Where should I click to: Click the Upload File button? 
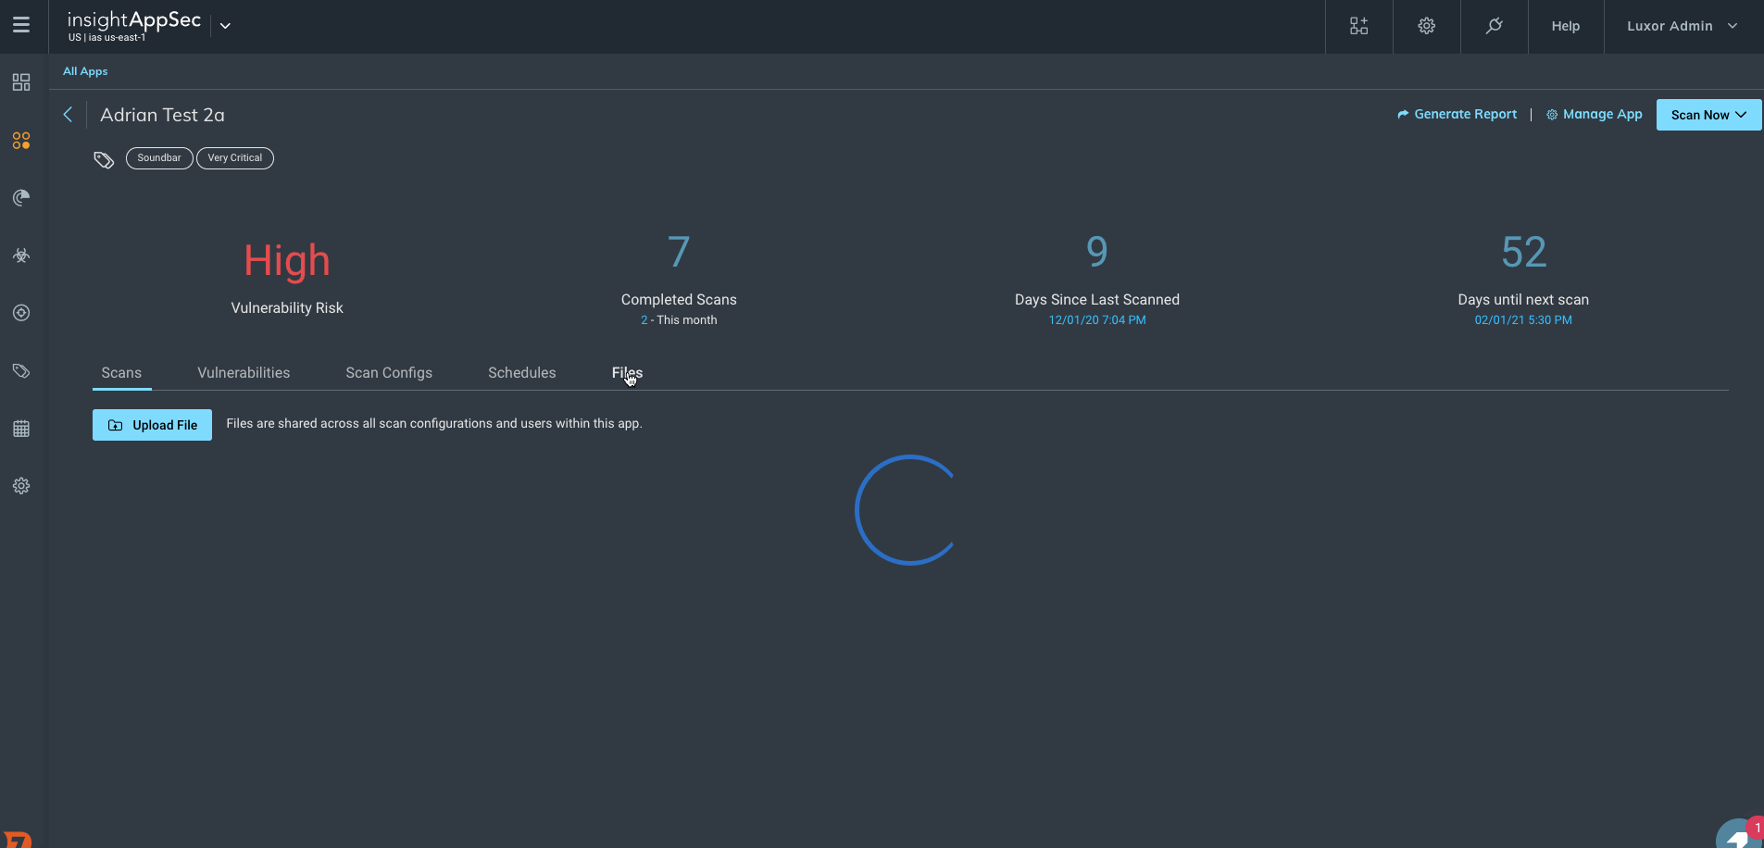pos(152,425)
